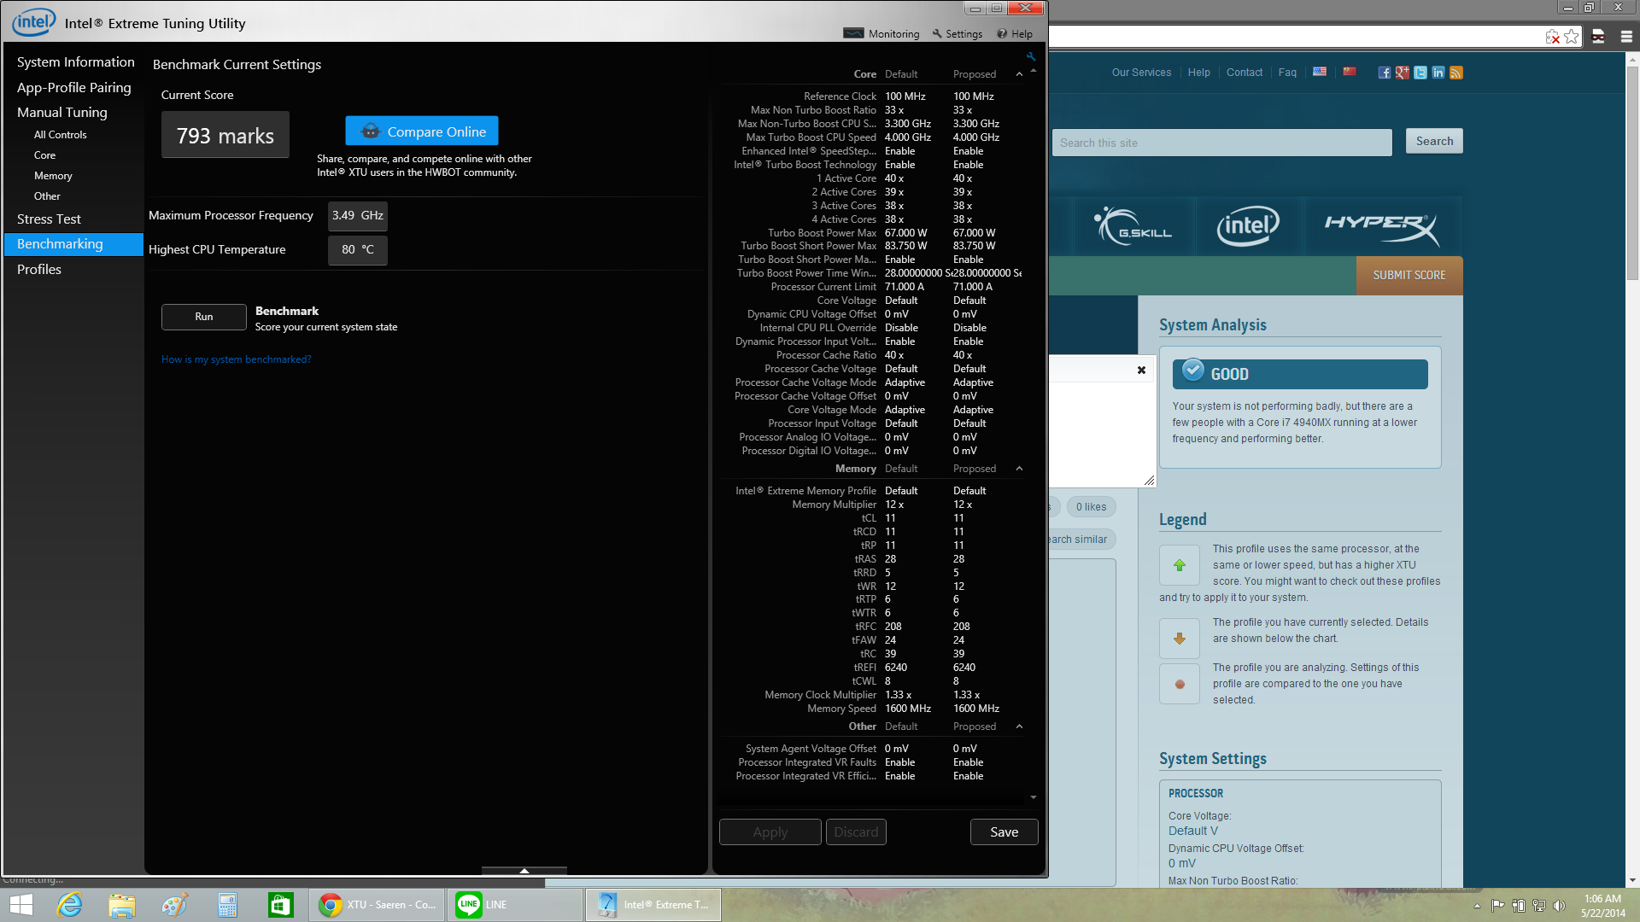Viewport: 1640px width, 922px height.
Task: Open the RSS feed icon
Action: 1456,73
